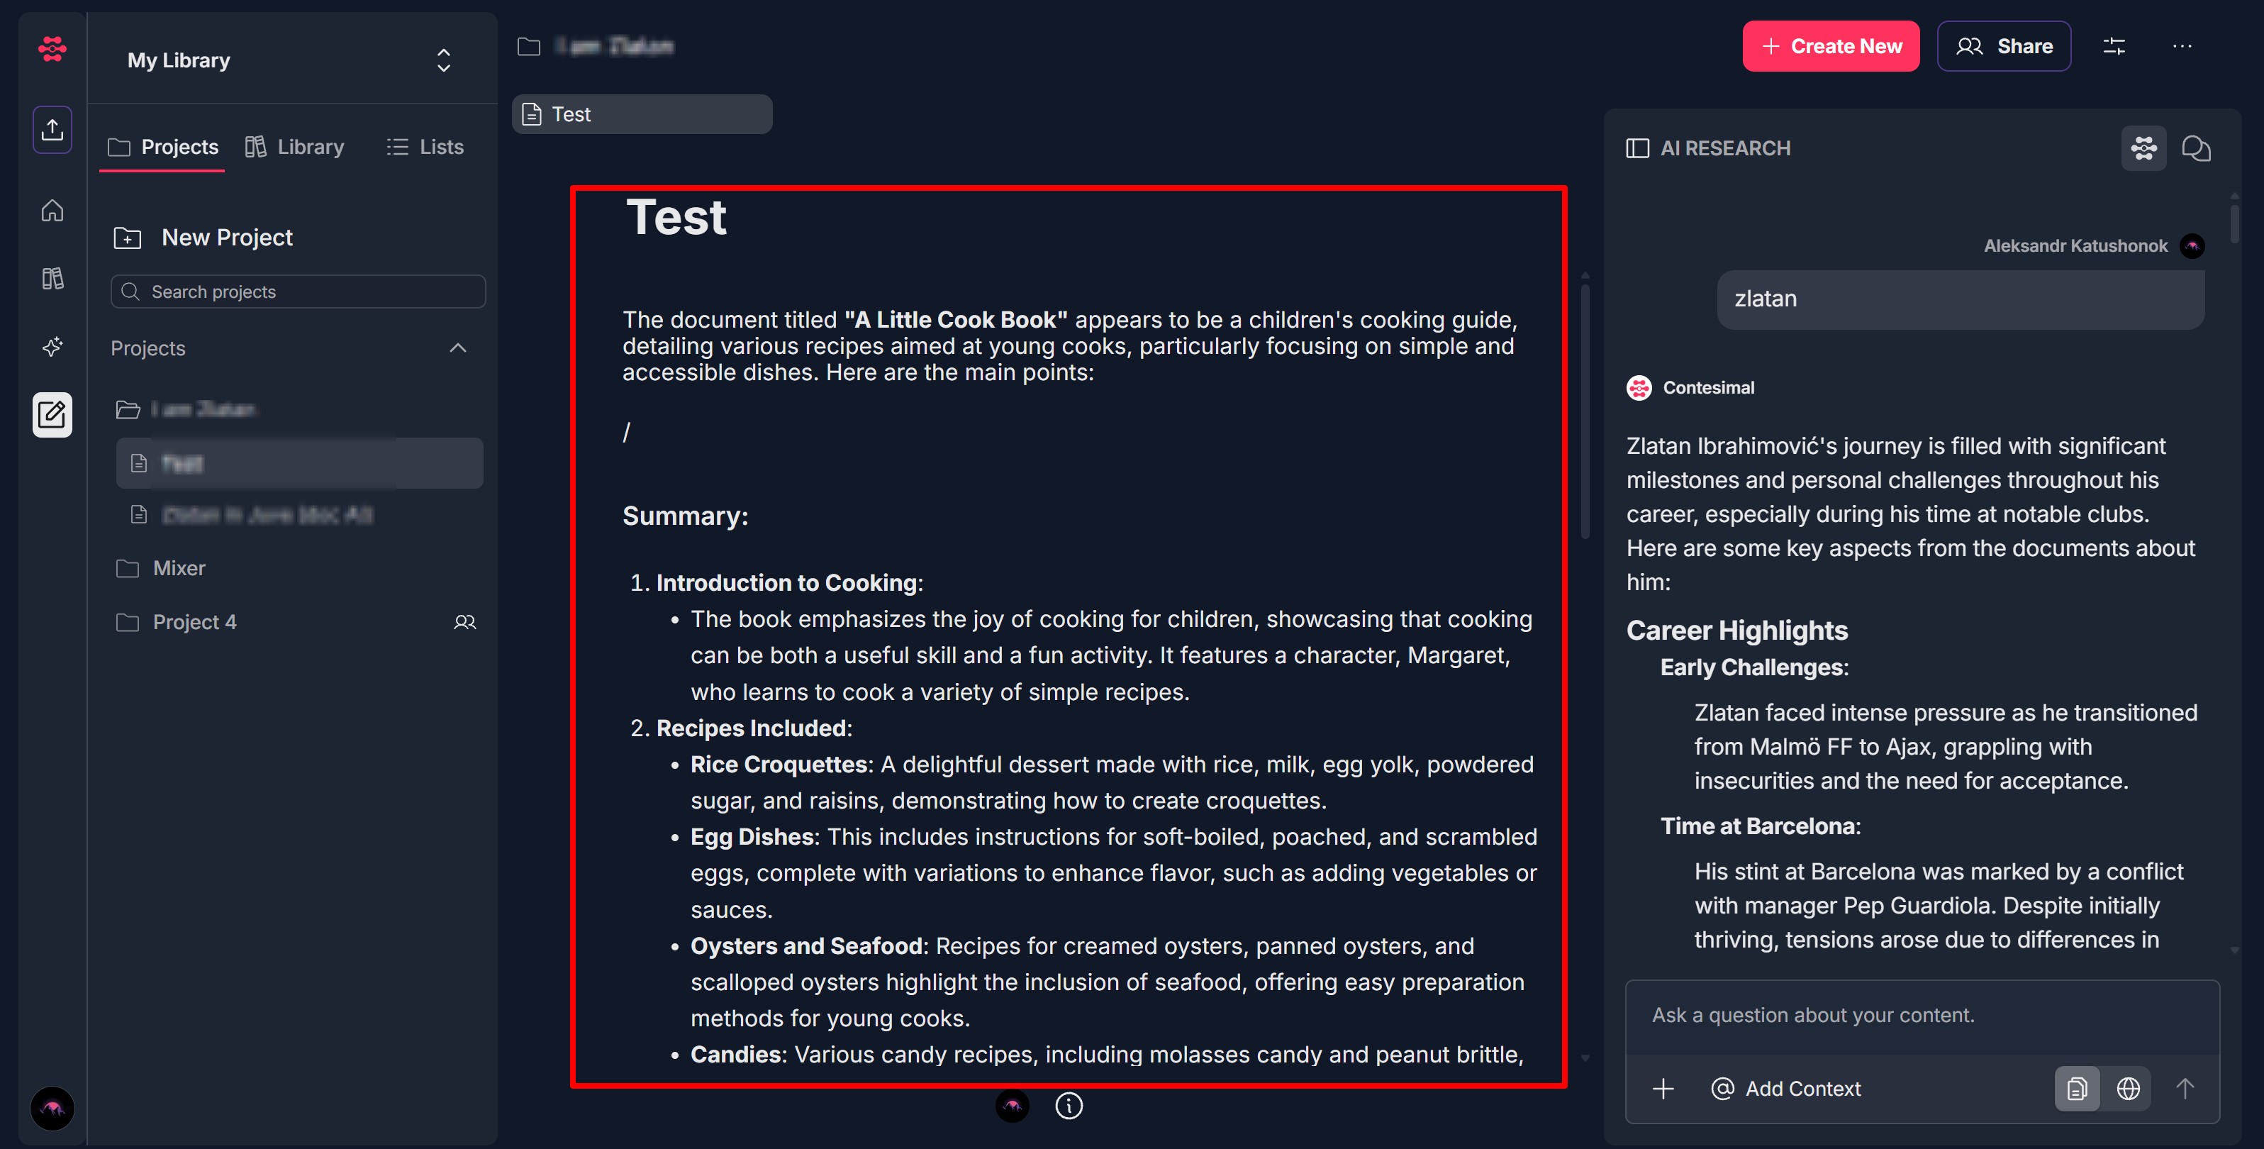The image size is (2264, 1149).
Task: Select the edit note icon in sidebar
Action: coord(52,414)
